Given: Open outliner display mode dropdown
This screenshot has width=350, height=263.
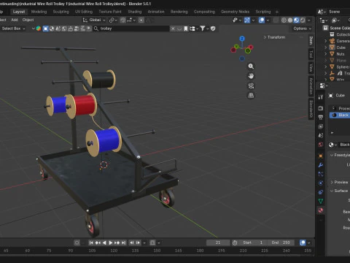Looking at the screenshot, I should click(336, 20).
